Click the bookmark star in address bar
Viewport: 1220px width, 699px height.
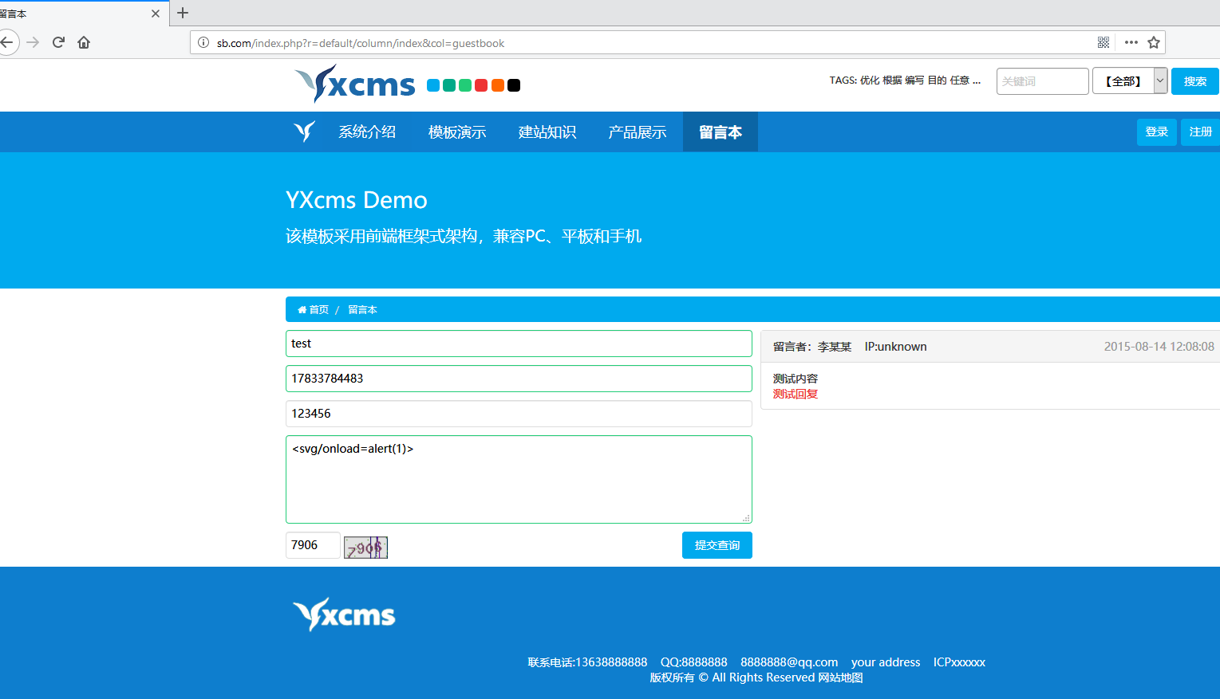(1155, 42)
